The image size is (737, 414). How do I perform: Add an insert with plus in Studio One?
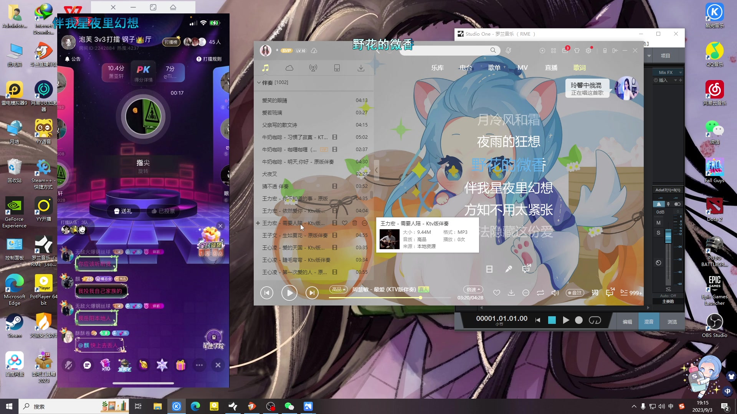(681, 80)
